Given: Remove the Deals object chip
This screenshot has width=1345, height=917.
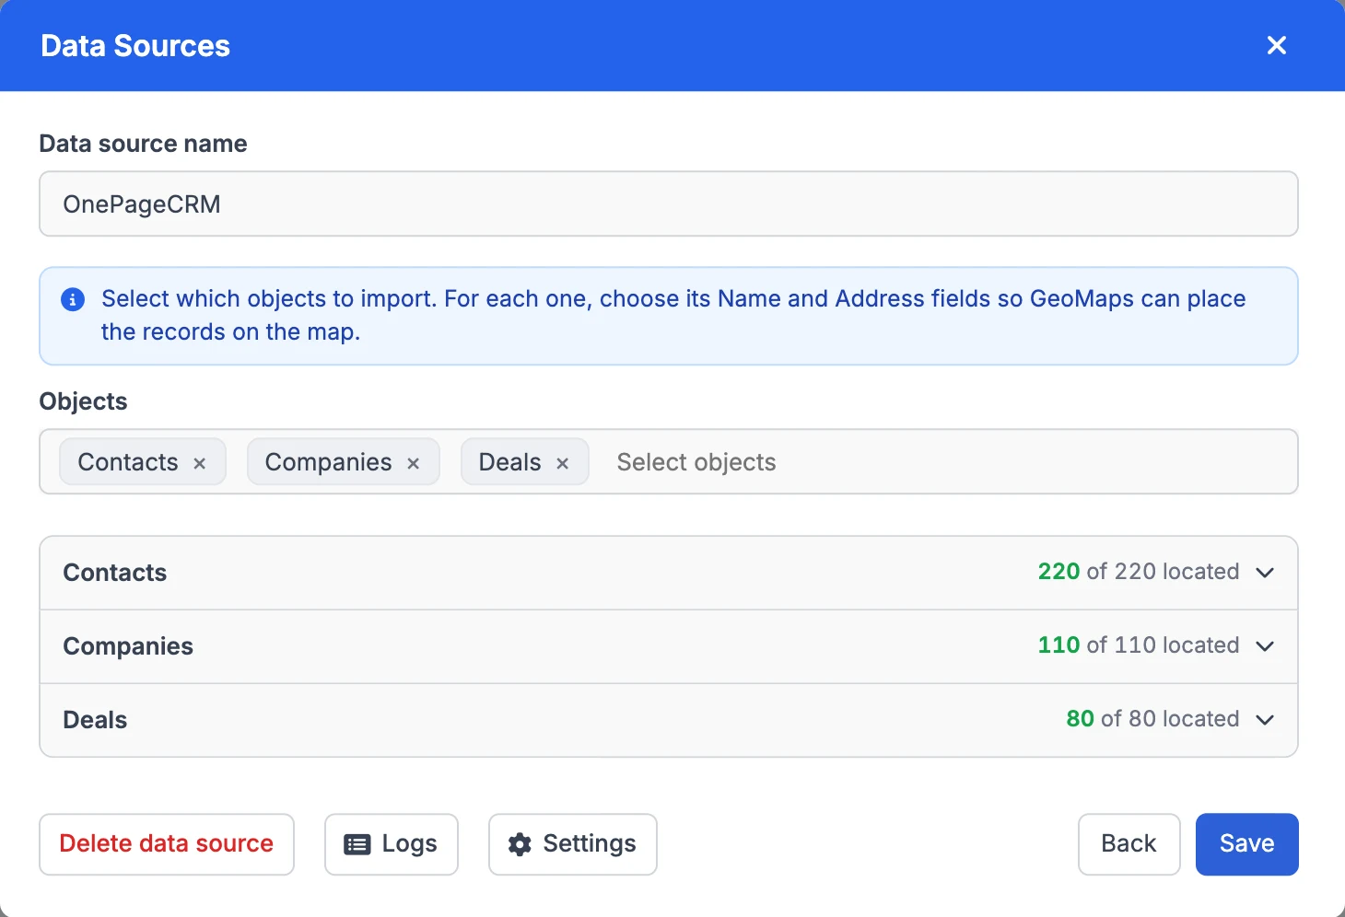Looking at the screenshot, I should point(562,463).
